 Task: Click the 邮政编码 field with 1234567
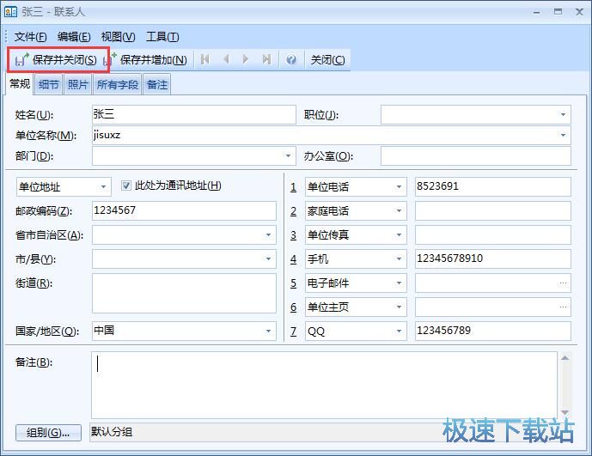[184, 210]
